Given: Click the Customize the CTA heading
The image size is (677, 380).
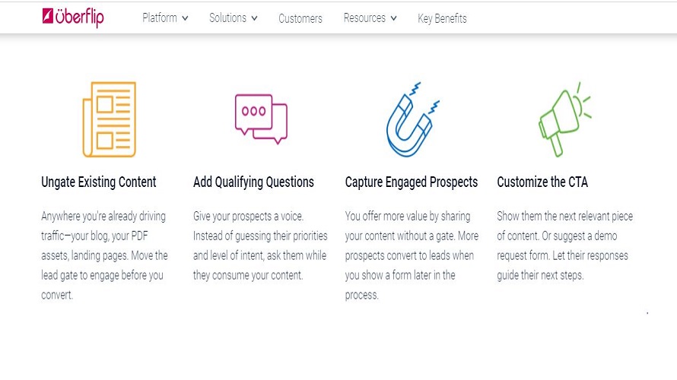Looking at the screenshot, I should coord(542,182).
